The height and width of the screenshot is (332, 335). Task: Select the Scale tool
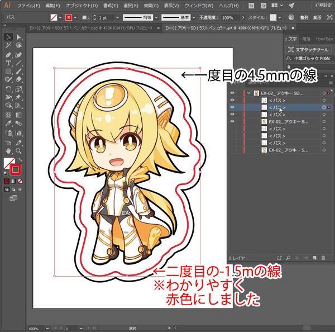[x=18, y=89]
